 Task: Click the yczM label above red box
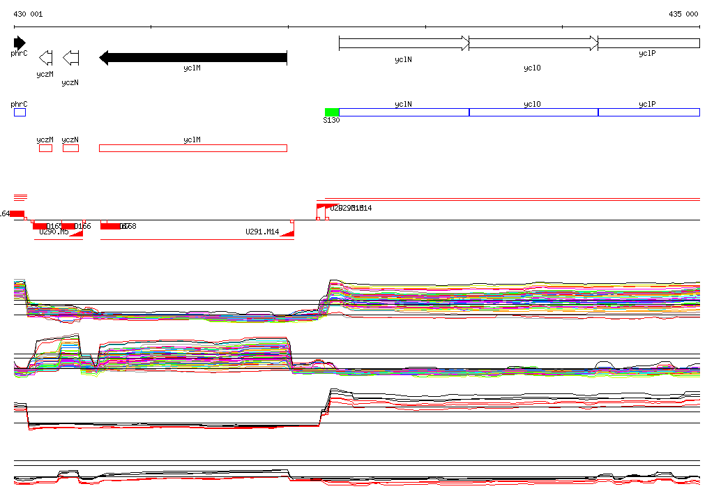[45, 140]
